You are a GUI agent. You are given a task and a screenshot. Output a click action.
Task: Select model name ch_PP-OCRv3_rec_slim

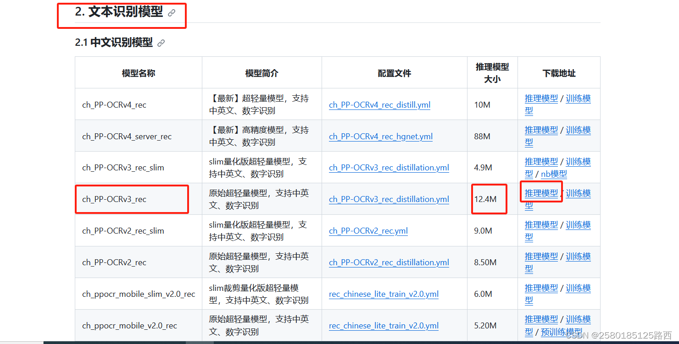click(x=123, y=168)
